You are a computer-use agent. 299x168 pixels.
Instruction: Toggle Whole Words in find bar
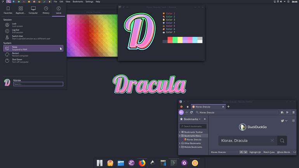[x=283, y=152]
